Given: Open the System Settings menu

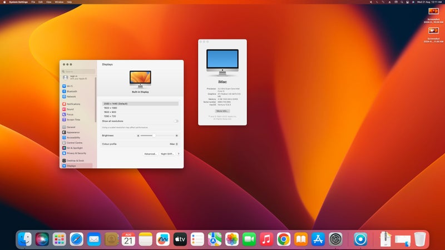Looking at the screenshot, I should (x=18, y=2).
